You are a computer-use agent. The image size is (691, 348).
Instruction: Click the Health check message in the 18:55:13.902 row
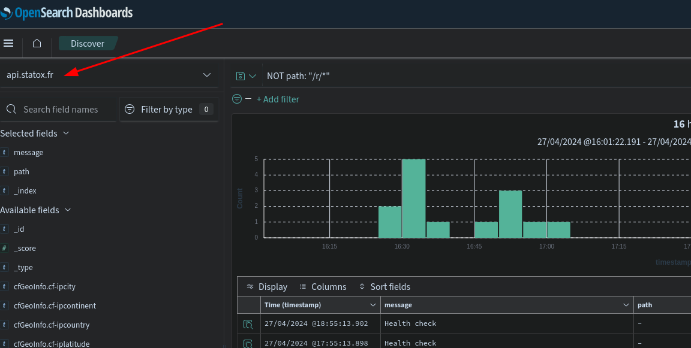410,323
